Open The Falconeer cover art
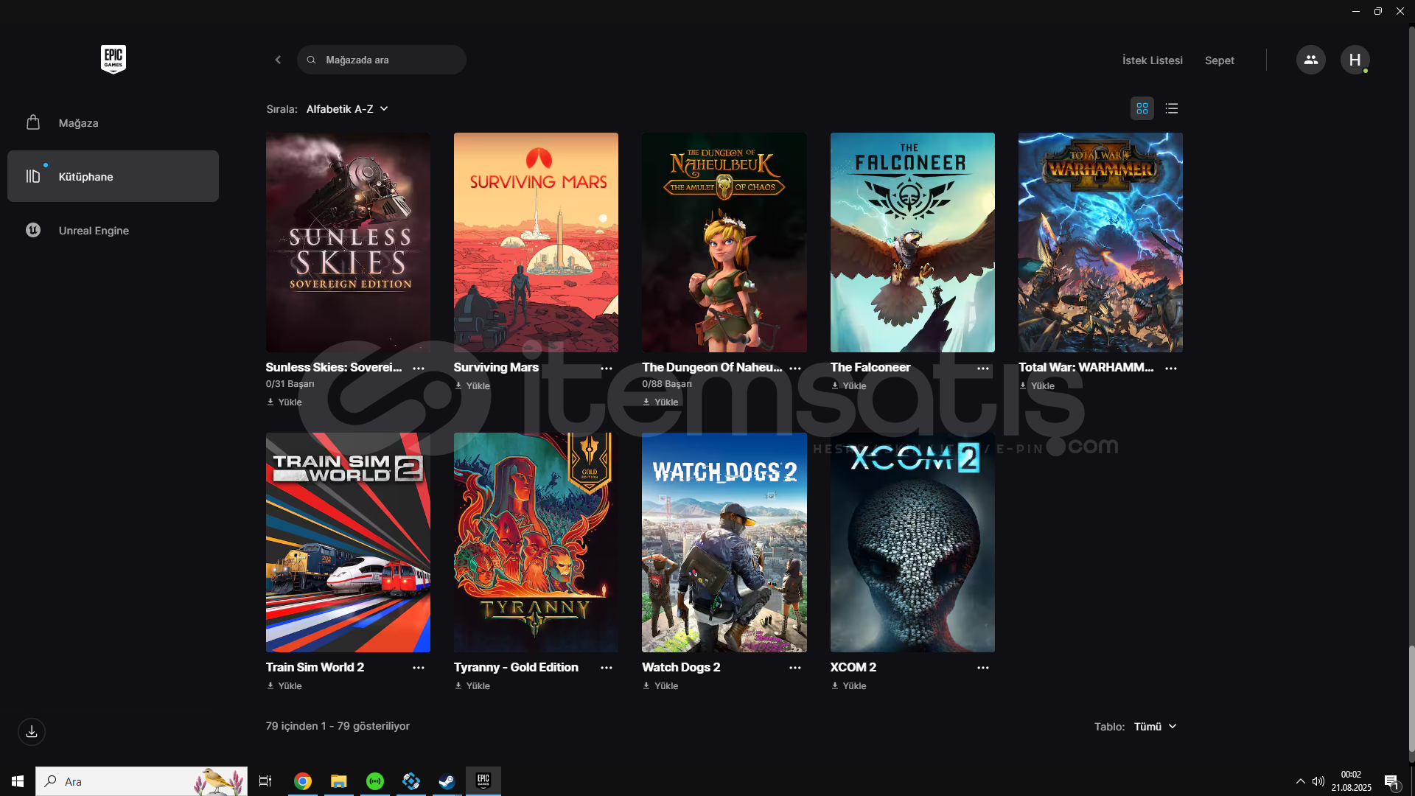The width and height of the screenshot is (1415, 796). coord(912,242)
